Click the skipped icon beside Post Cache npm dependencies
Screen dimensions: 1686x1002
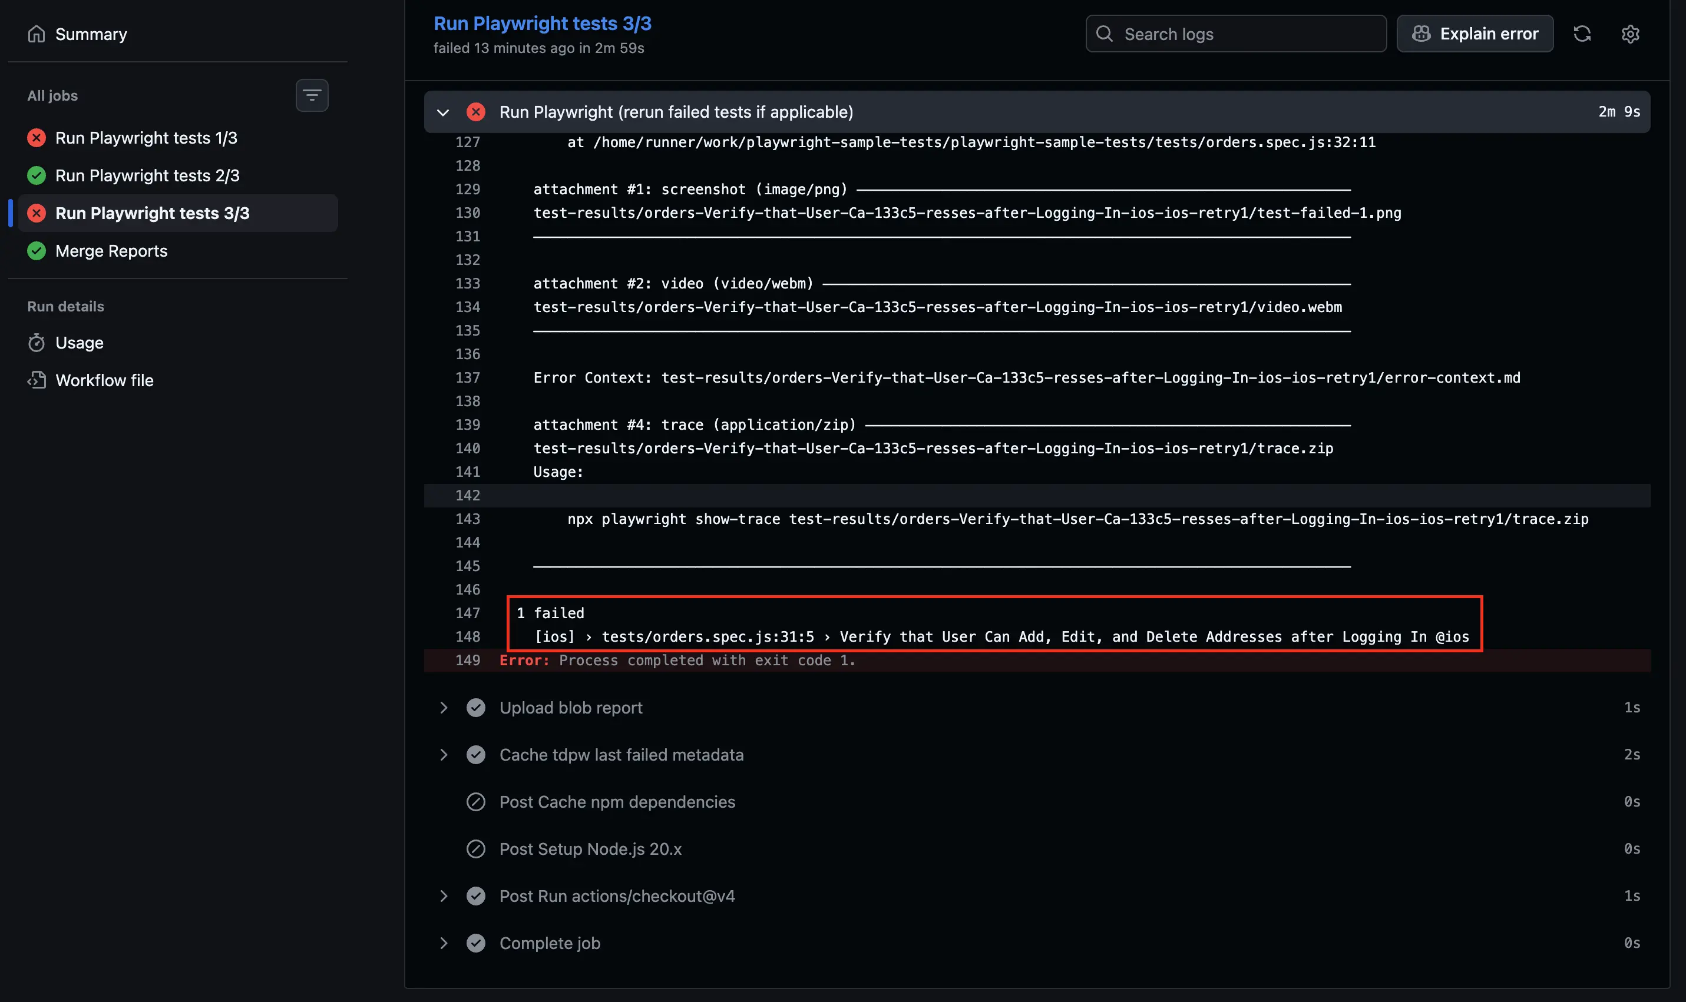coord(475,802)
